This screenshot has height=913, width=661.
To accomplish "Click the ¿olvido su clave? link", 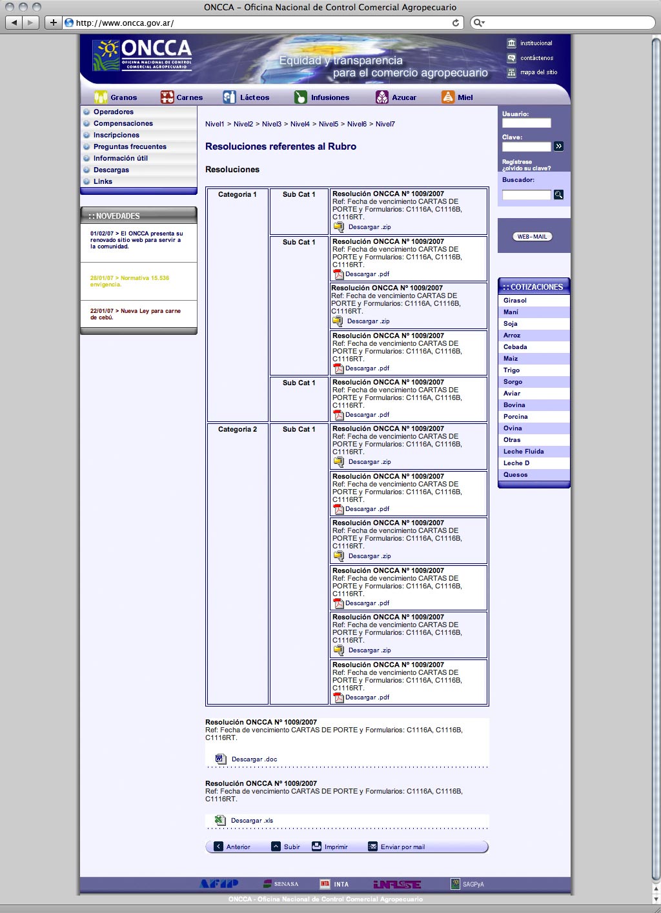I will pyautogui.click(x=526, y=168).
